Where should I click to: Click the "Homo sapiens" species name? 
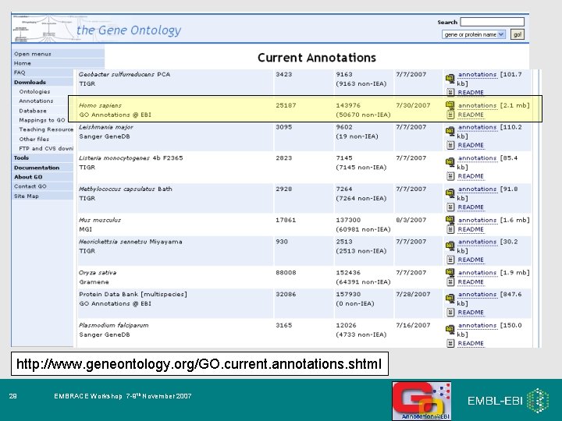[x=100, y=105]
